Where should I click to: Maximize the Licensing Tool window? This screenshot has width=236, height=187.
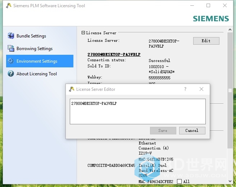point(208,5)
